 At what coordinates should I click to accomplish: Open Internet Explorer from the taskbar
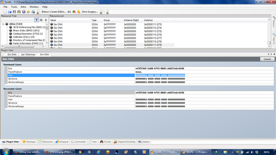coord(98,152)
